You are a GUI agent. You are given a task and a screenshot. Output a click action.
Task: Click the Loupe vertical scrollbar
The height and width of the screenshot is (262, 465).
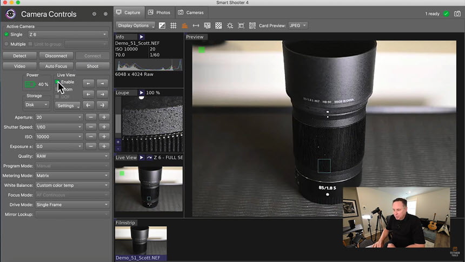click(118, 117)
